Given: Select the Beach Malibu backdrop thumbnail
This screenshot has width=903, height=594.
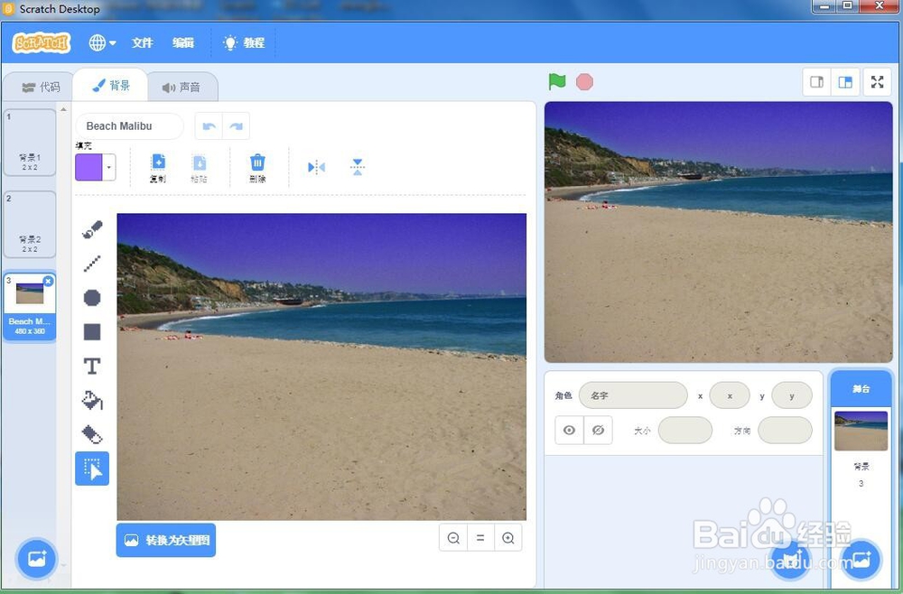Looking at the screenshot, I should tap(30, 307).
